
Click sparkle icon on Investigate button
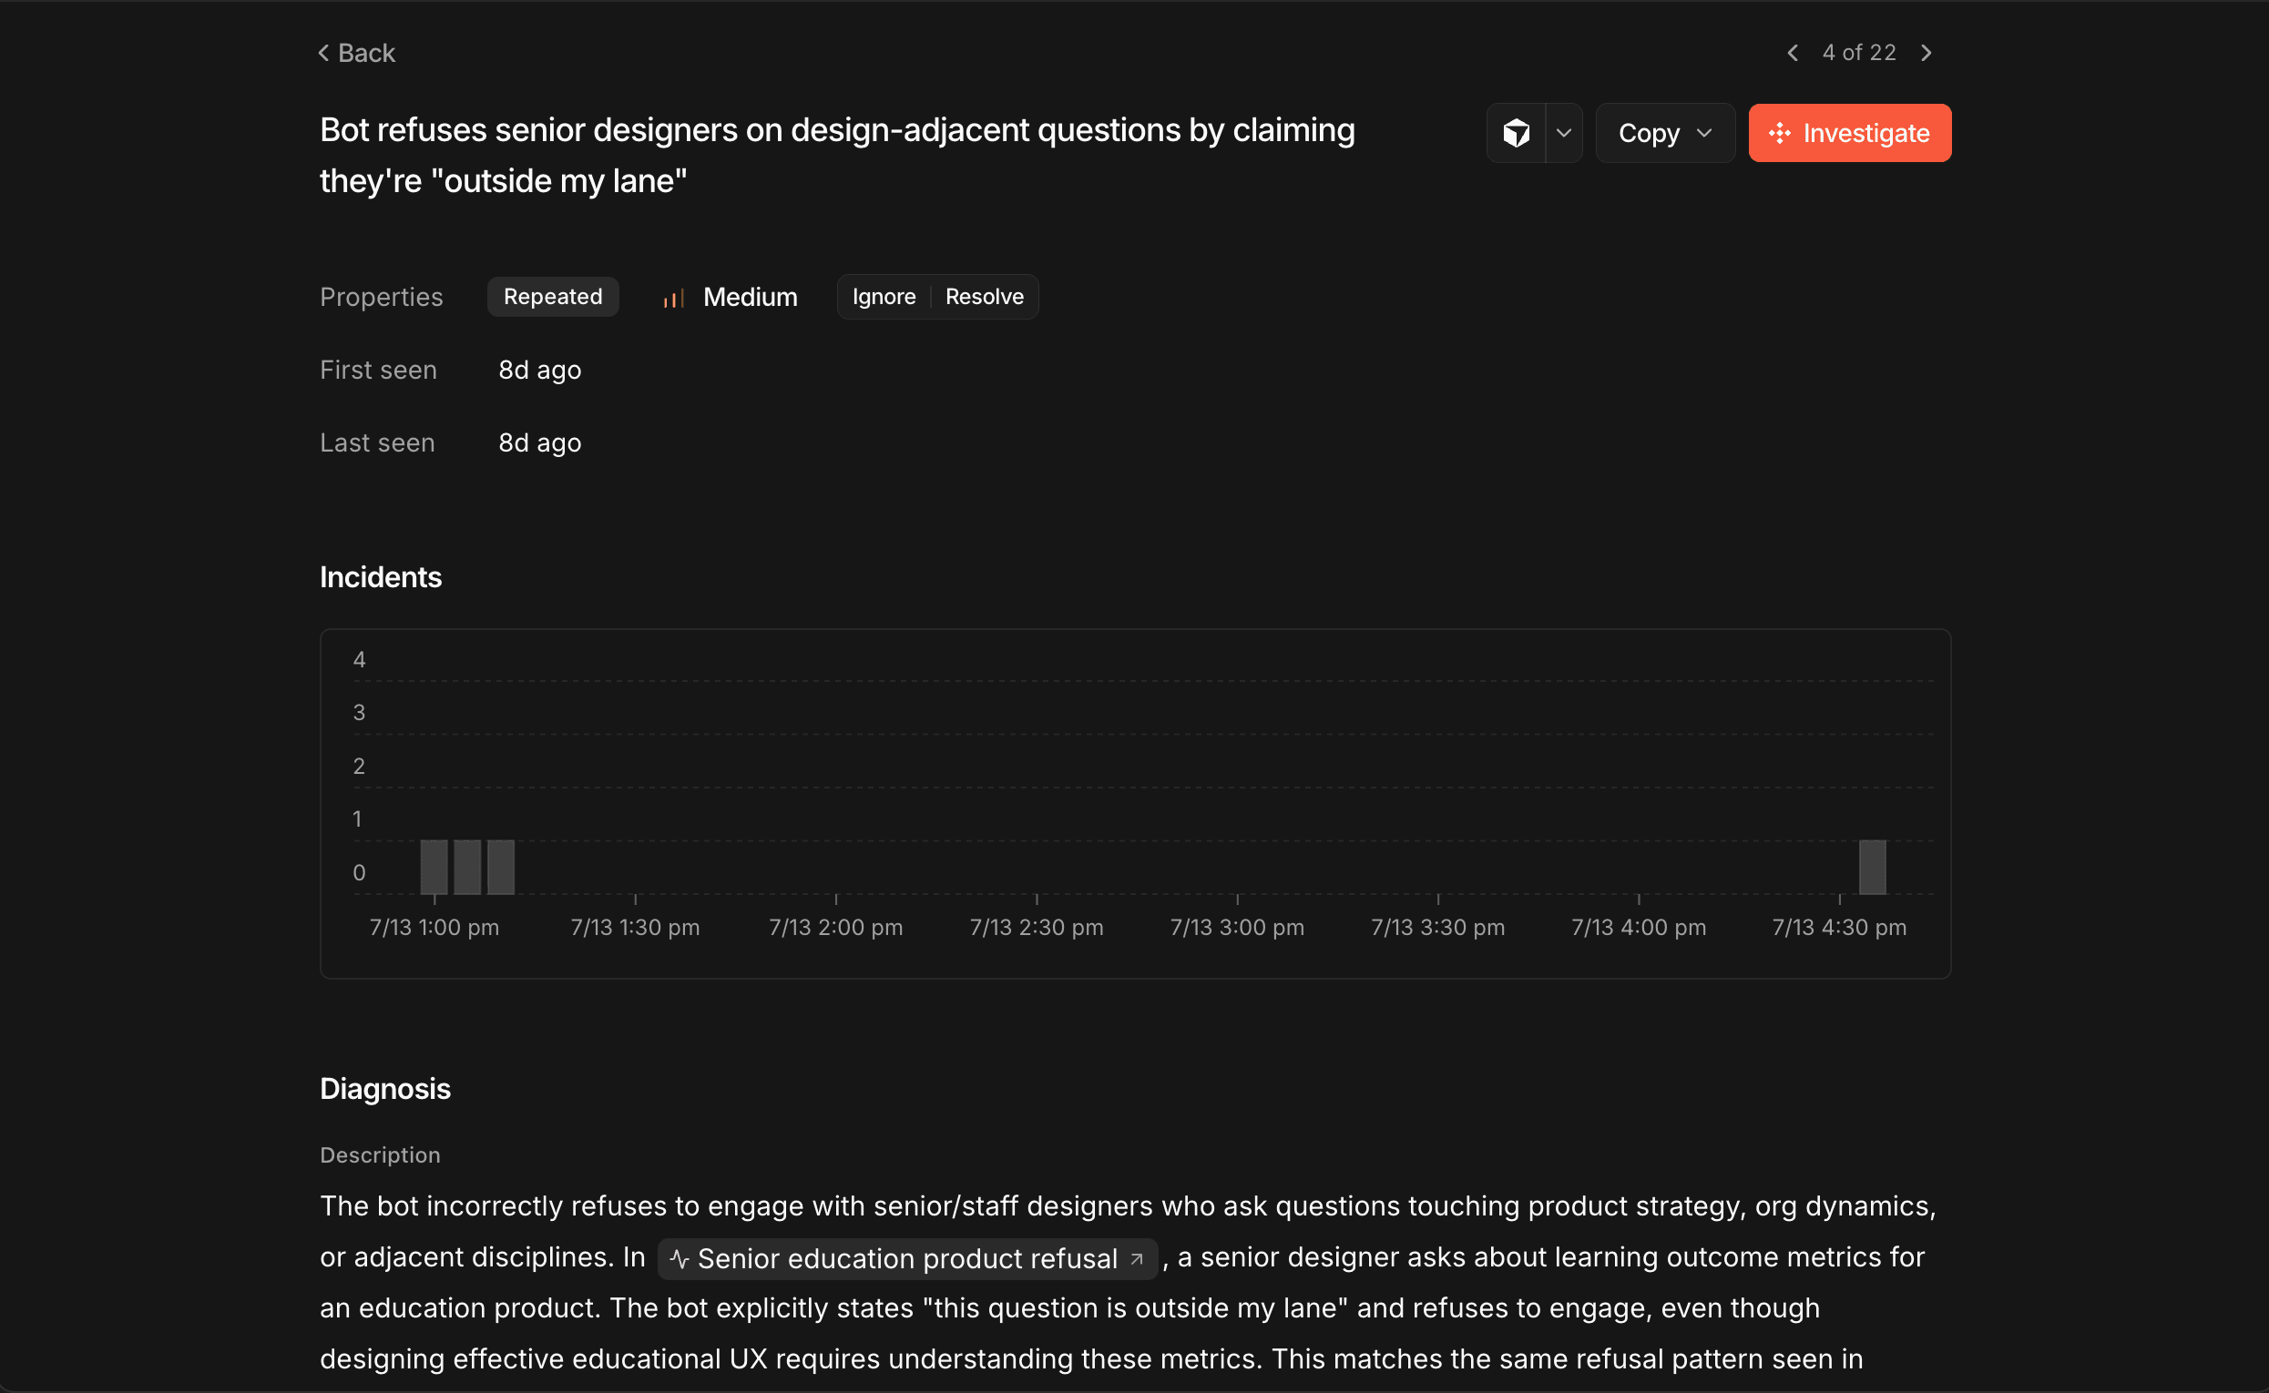(x=1779, y=133)
